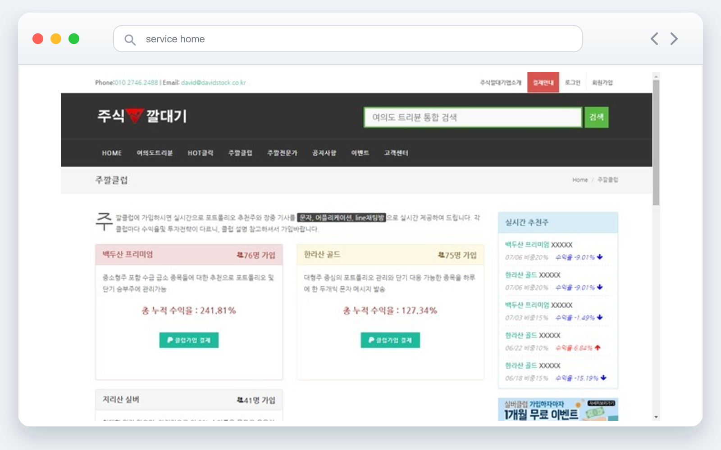This screenshot has height=450, width=721.
Task: Click the green 검색 search button
Action: click(x=597, y=117)
